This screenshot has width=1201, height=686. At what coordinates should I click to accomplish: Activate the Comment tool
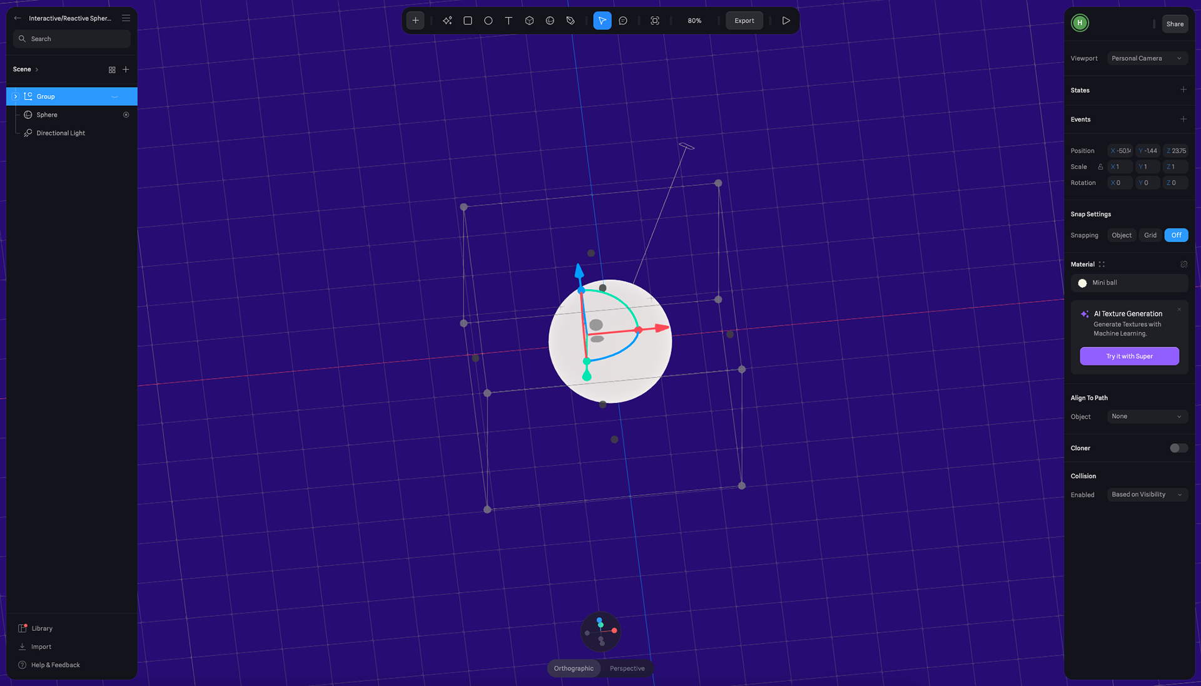coord(623,21)
